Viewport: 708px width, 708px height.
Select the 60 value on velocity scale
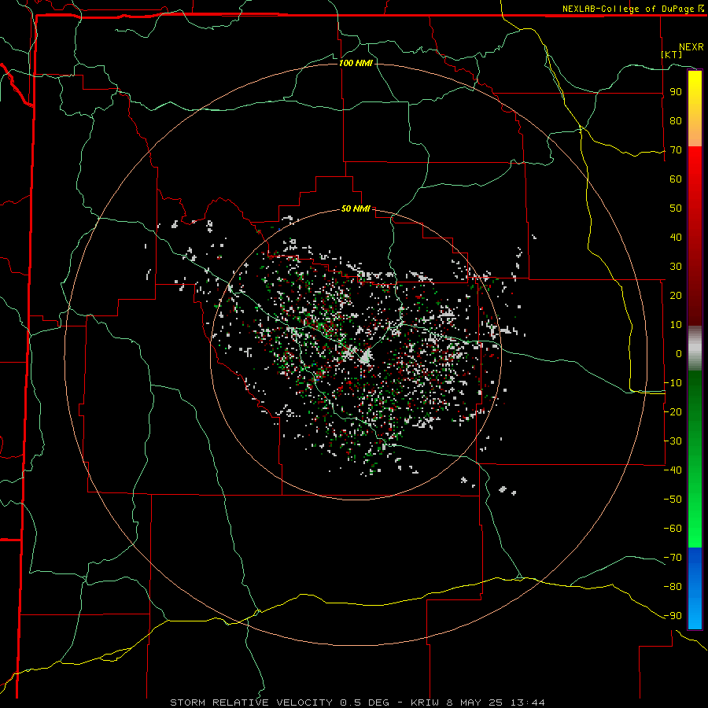676,179
